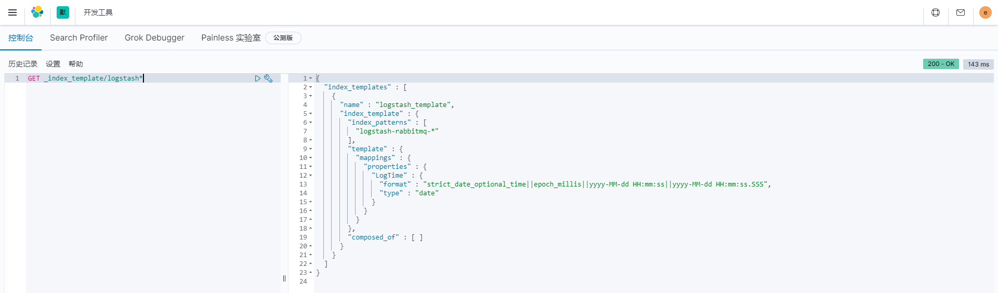Click the 143 ms response time badge
998x293 pixels.
[x=978, y=64]
